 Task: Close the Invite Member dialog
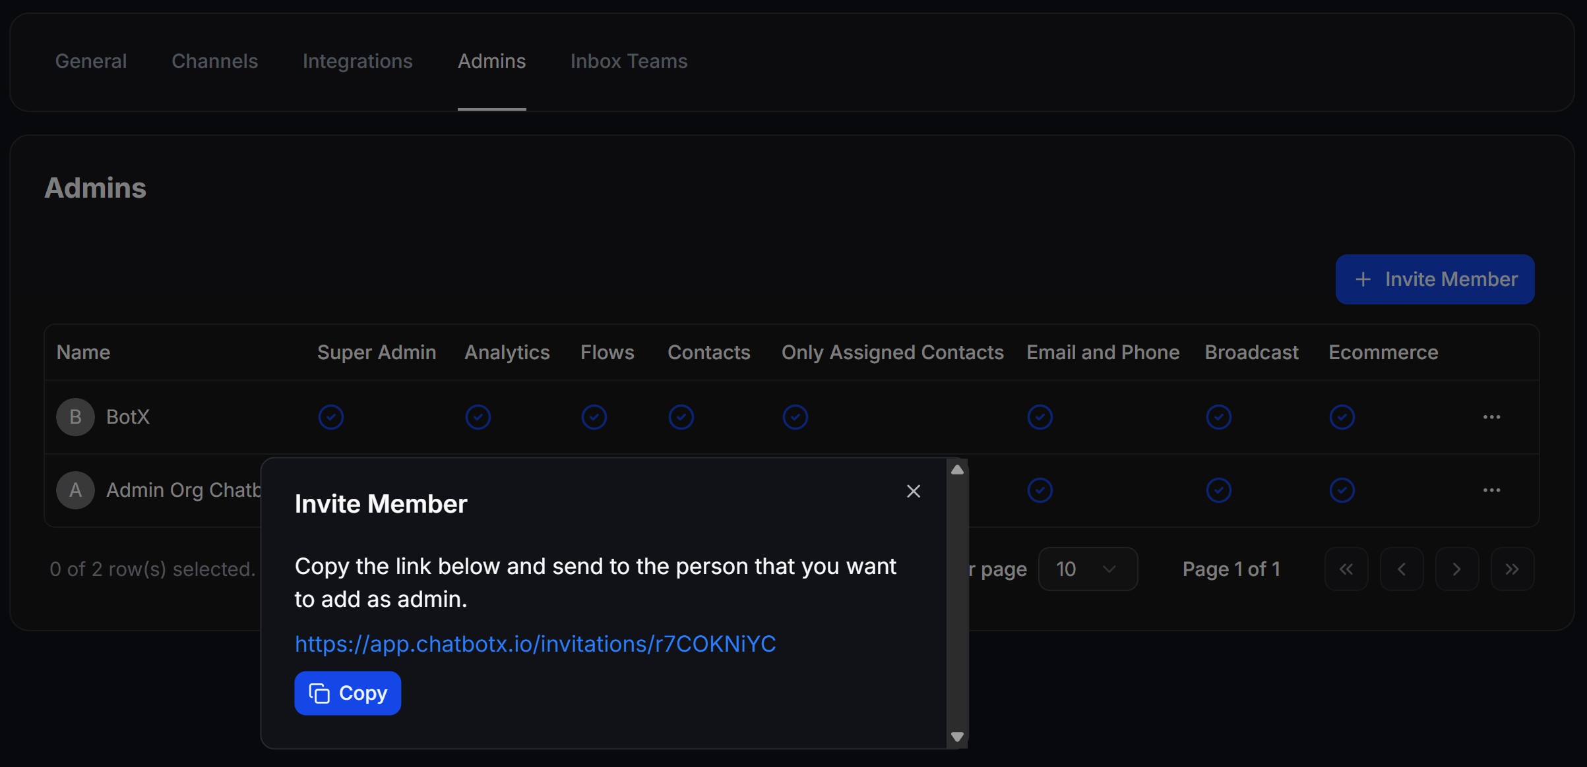tap(914, 491)
